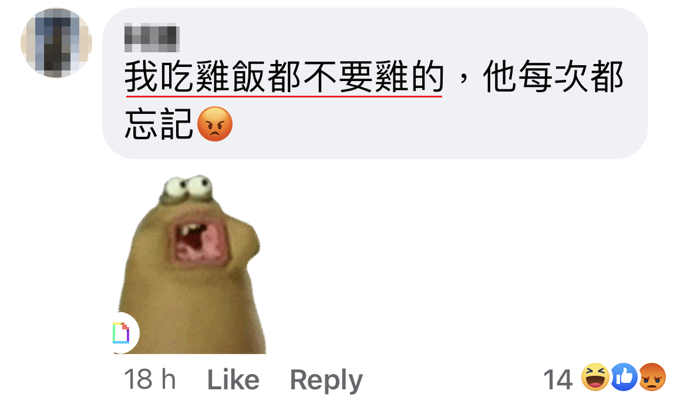Click the angry face emoji after 忘記
This screenshot has height=404, width=687.
click(x=215, y=124)
